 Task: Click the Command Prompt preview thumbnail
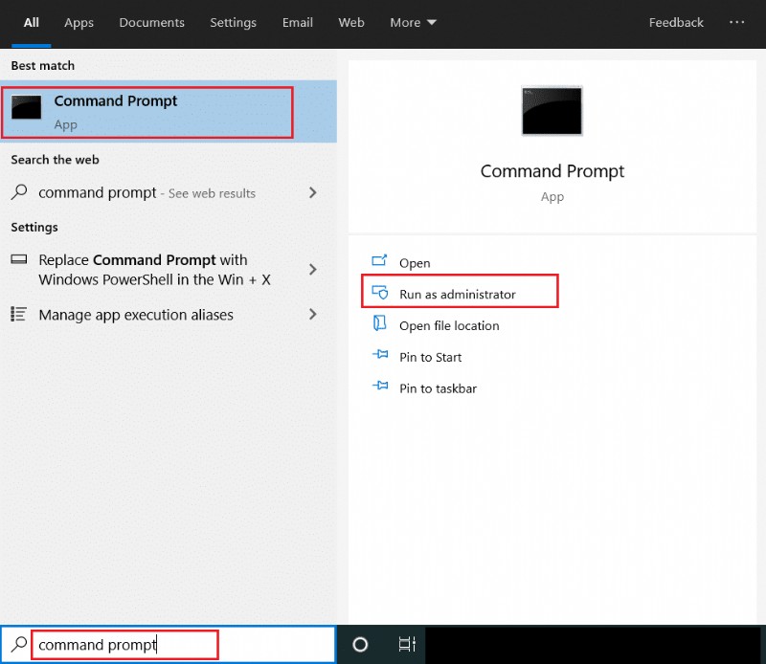pos(552,110)
